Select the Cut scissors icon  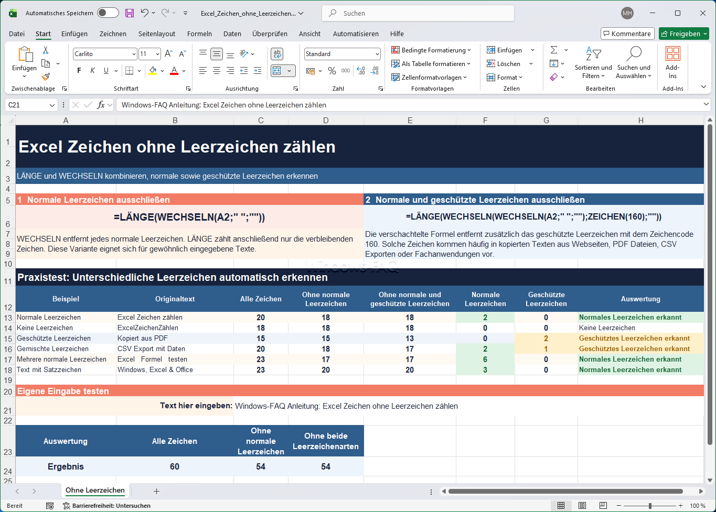46,50
